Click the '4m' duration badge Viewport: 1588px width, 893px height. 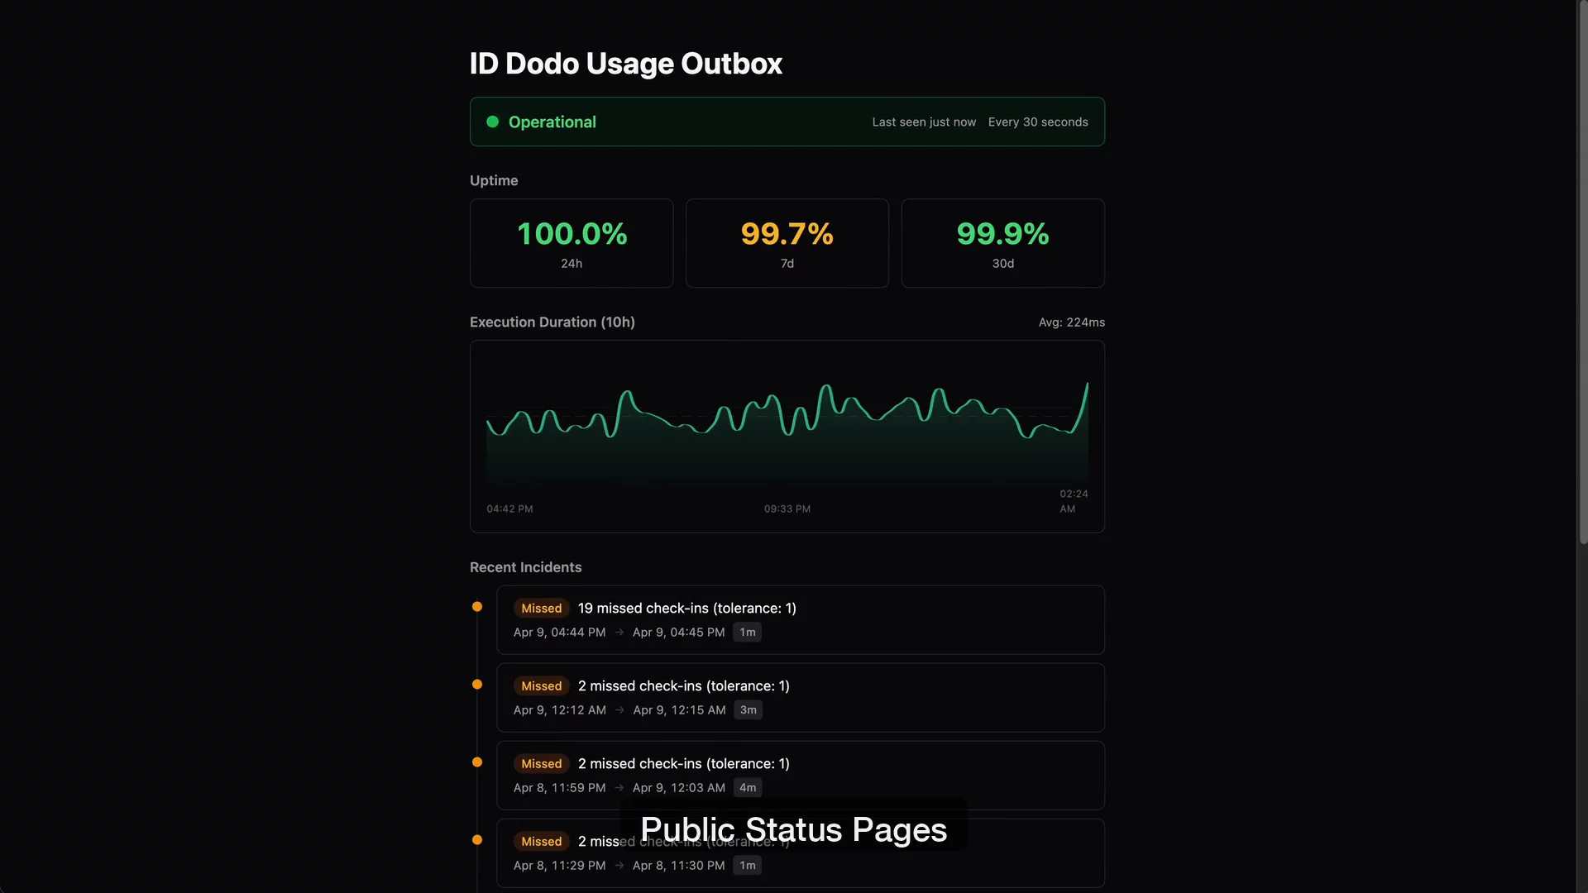(x=748, y=788)
